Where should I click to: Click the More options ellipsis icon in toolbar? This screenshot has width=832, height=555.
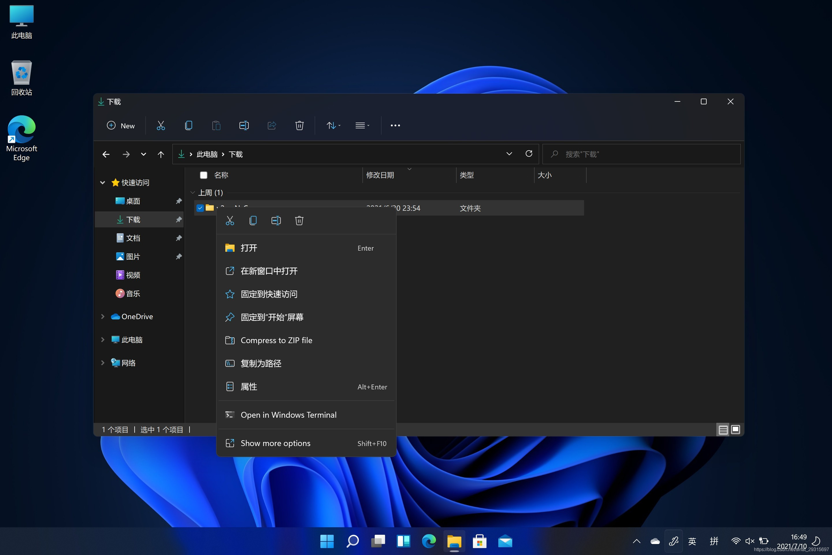395,125
